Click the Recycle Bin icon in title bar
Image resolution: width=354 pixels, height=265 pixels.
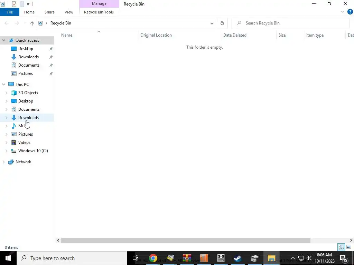coord(2,4)
